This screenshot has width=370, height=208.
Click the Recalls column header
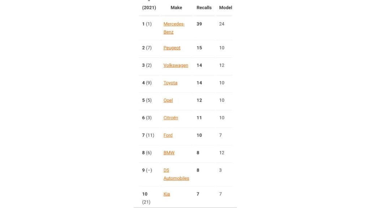point(204,8)
